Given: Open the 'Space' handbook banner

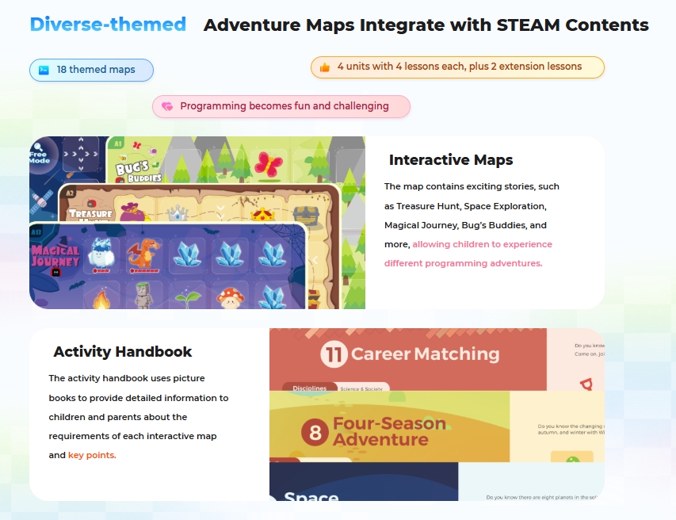Looking at the screenshot, I should 364,481.
